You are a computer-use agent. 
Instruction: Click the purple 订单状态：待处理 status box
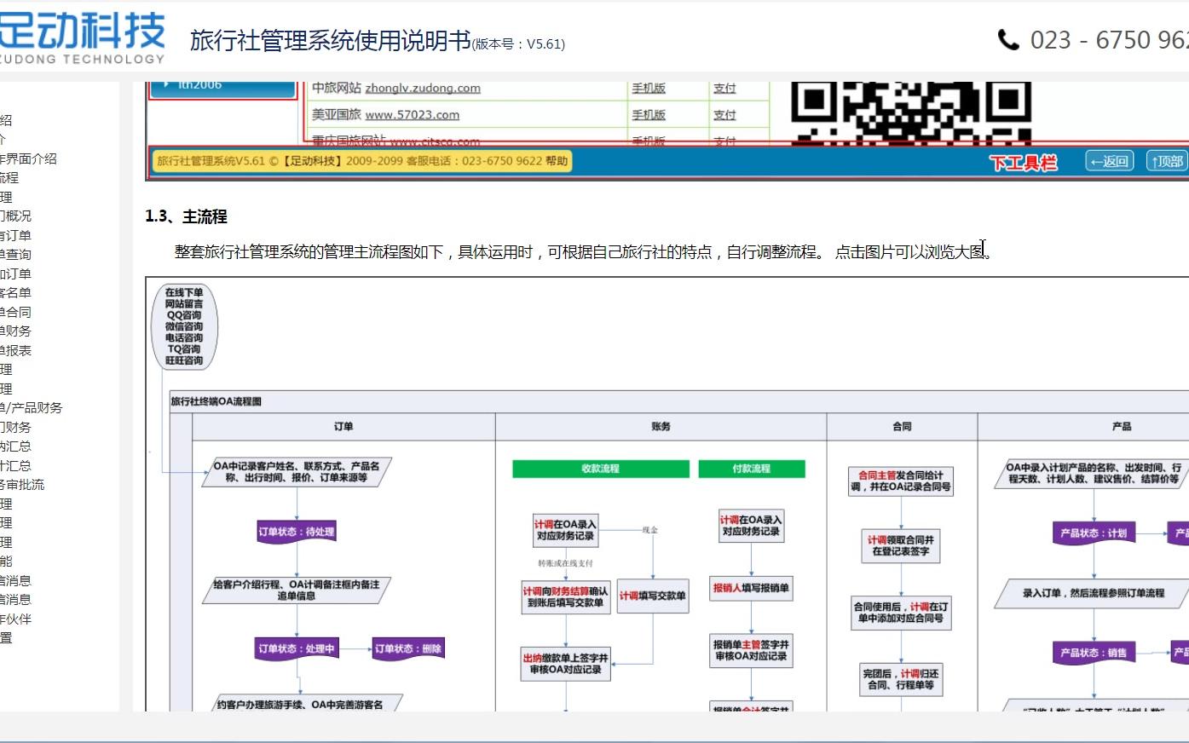tap(298, 531)
